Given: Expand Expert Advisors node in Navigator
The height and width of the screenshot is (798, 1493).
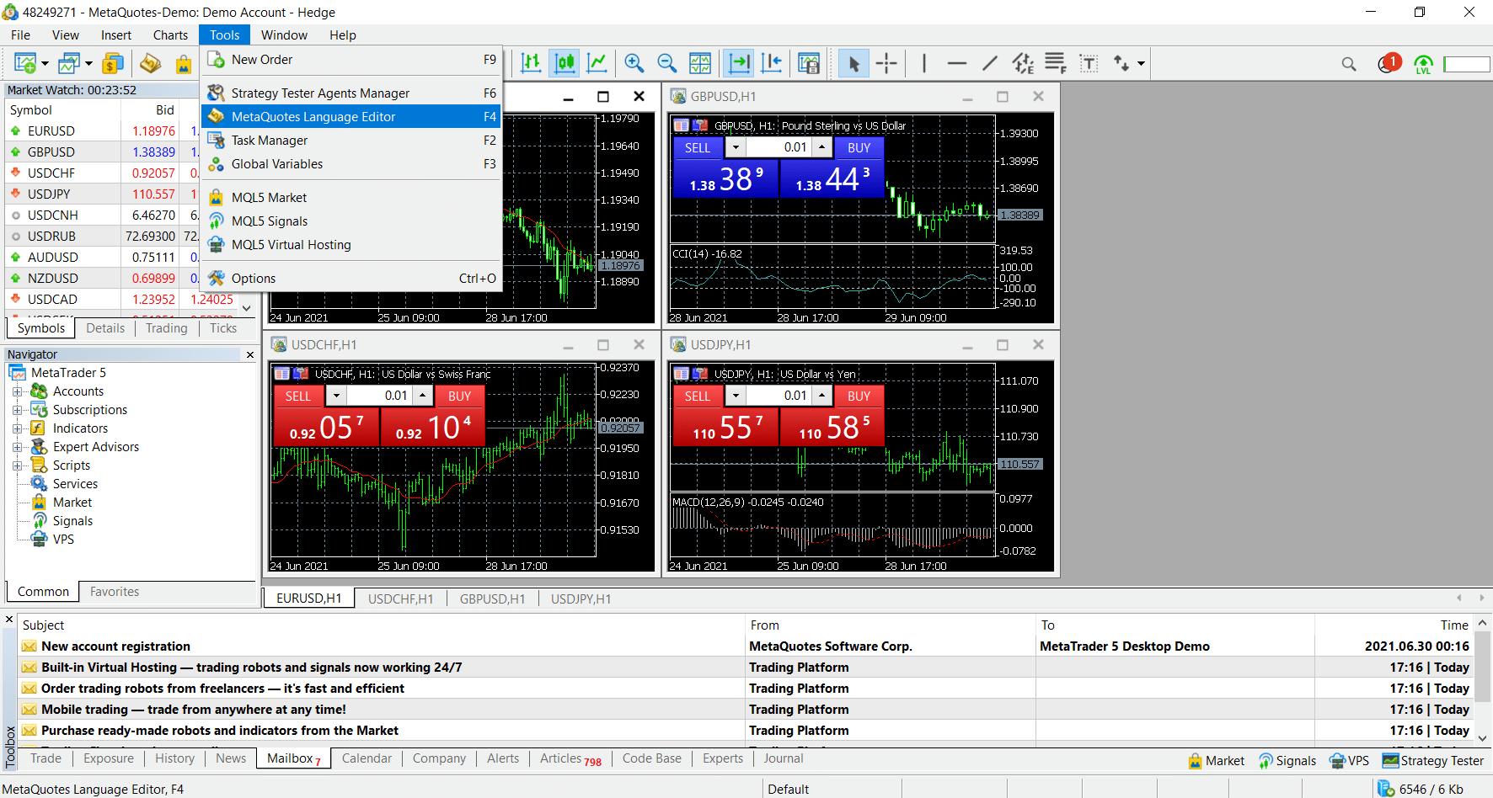Looking at the screenshot, I should pos(17,447).
